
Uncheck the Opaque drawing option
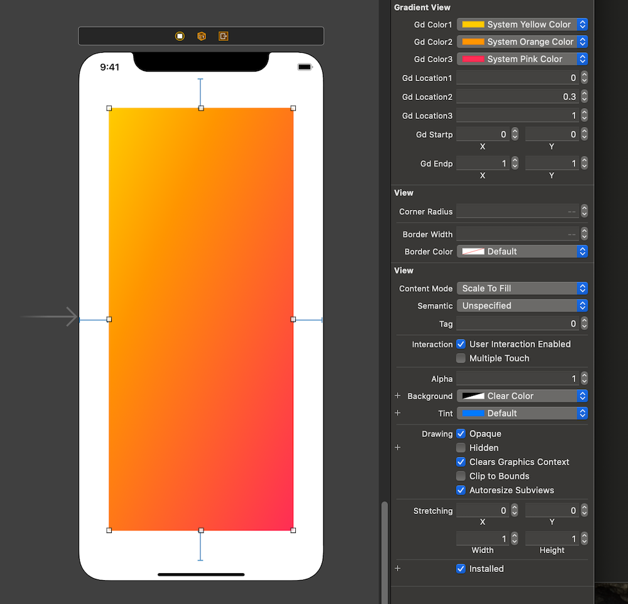click(461, 434)
